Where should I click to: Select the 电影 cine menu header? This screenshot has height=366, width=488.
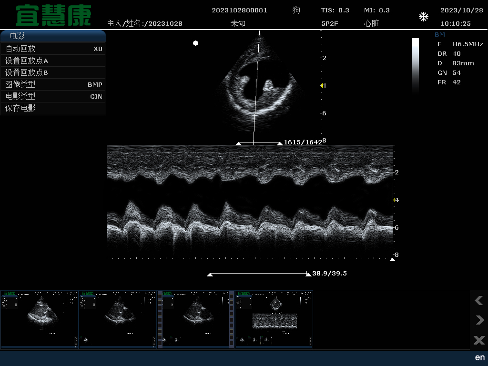click(53, 36)
